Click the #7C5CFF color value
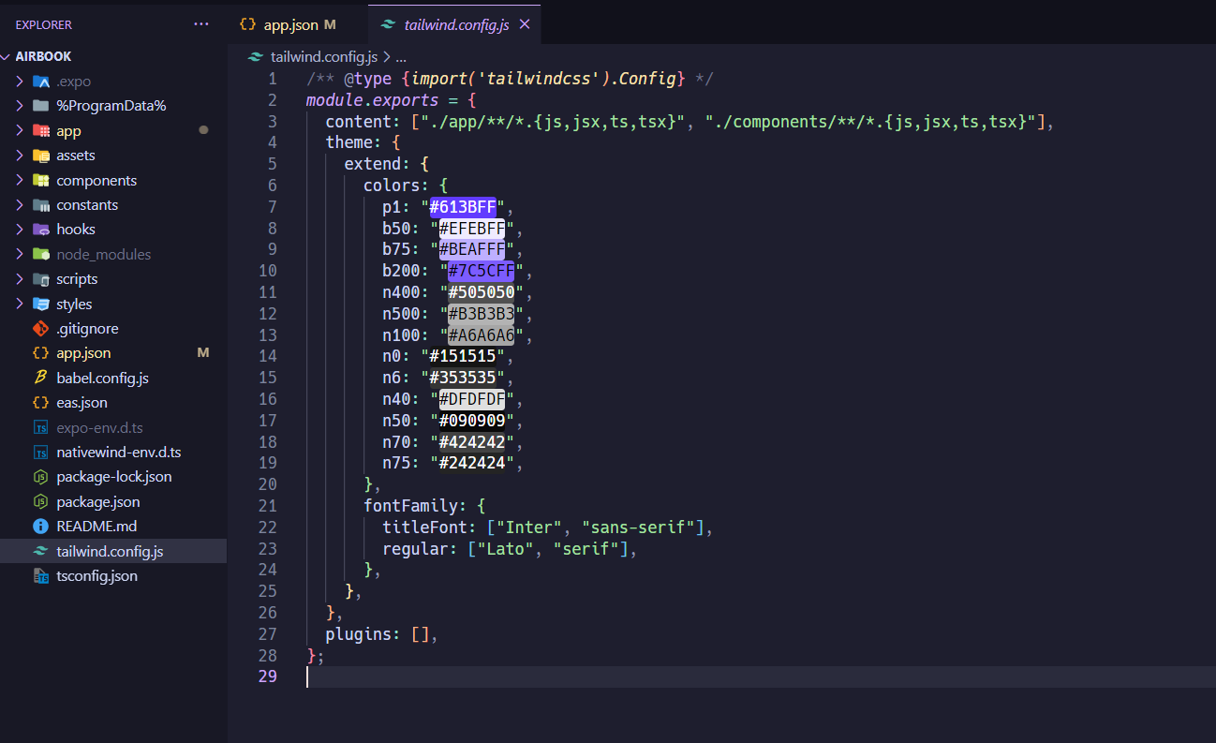The width and height of the screenshot is (1216, 743). [482, 272]
